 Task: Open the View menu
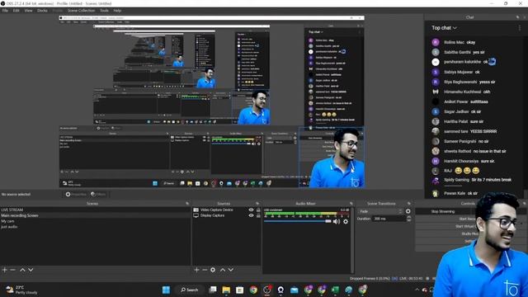click(28, 11)
